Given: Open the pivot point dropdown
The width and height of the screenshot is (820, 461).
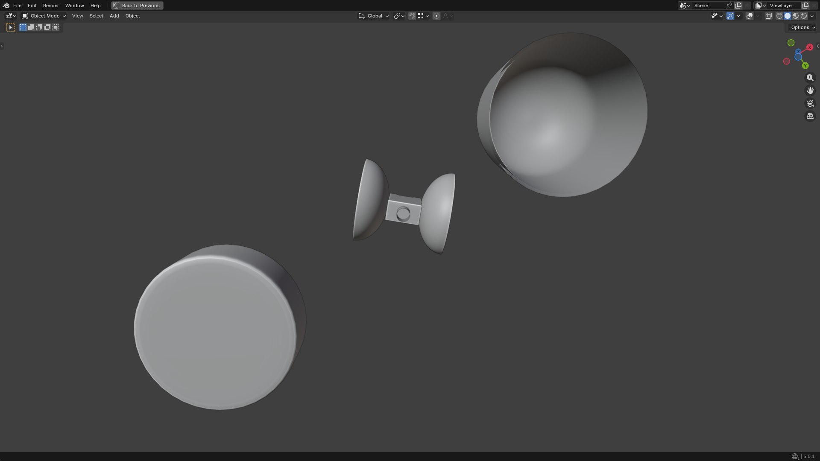Looking at the screenshot, I should click(399, 16).
